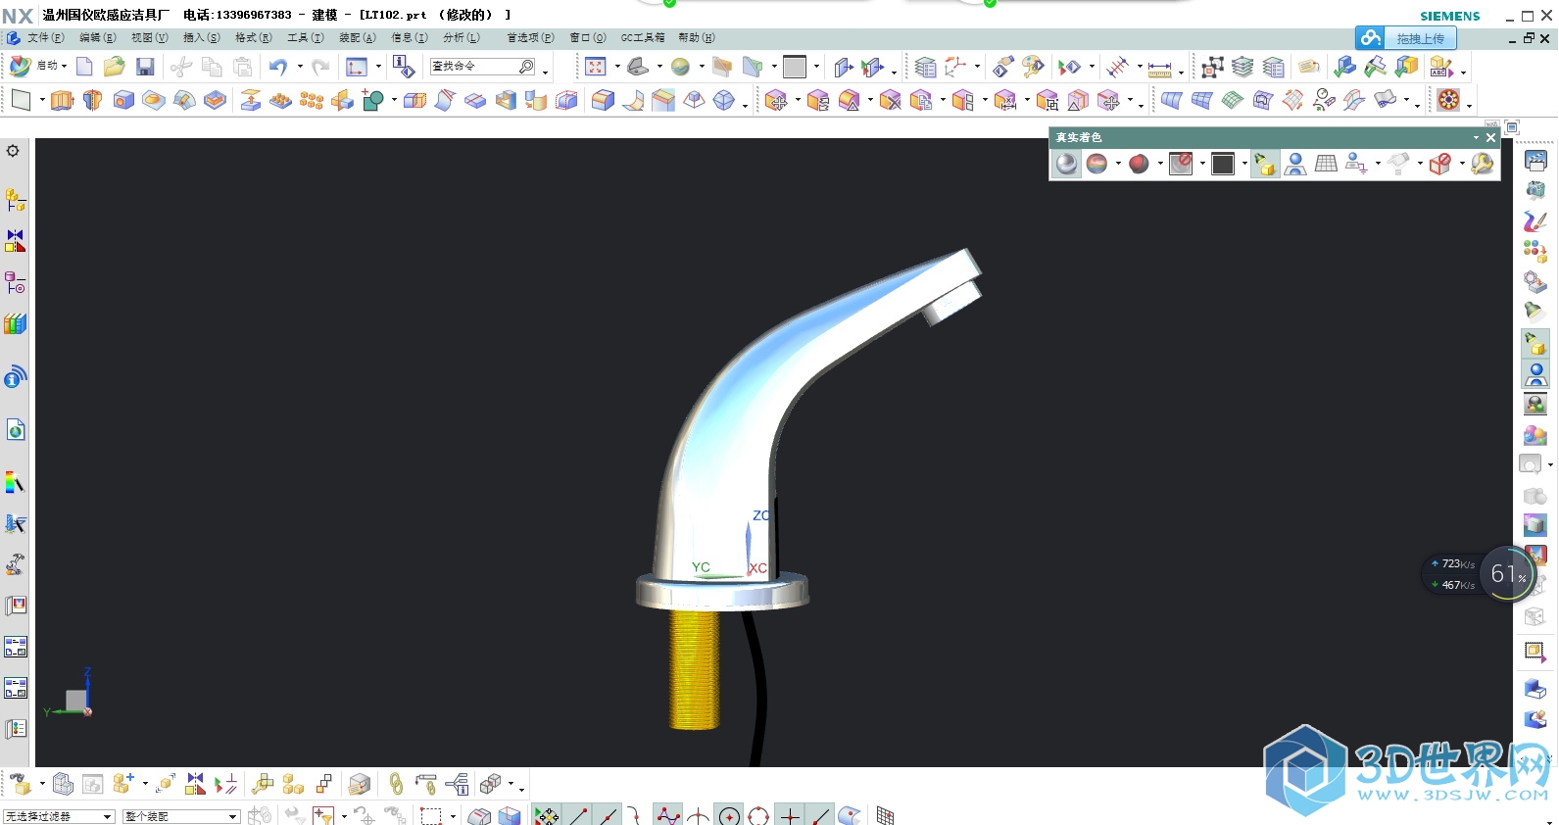The height and width of the screenshot is (825, 1559).
Task: Toggle snap to quadrant point
Action: click(x=758, y=815)
